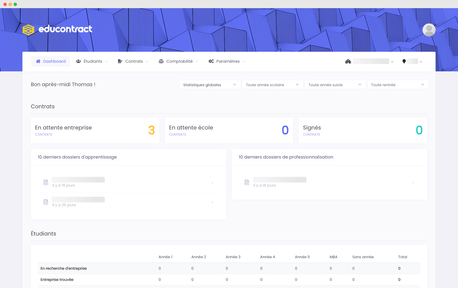Open the apprentissage dossier from 19 days ago
This screenshot has width=458, height=288.
coord(128,182)
